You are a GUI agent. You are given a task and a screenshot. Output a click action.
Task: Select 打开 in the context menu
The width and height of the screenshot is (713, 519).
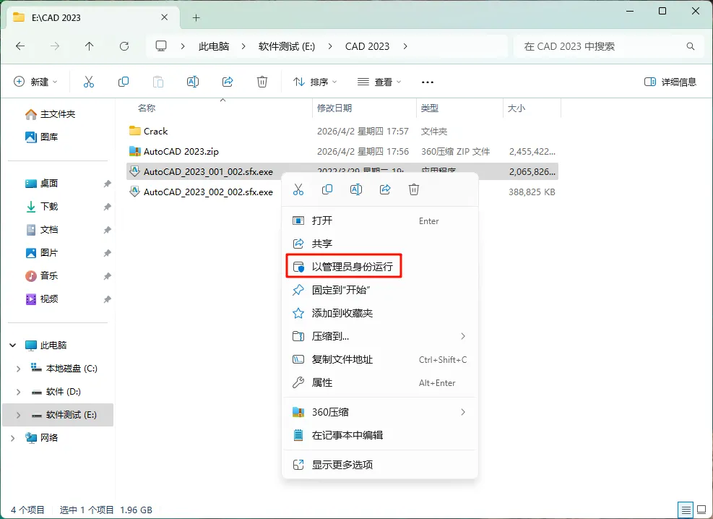[x=380, y=220]
